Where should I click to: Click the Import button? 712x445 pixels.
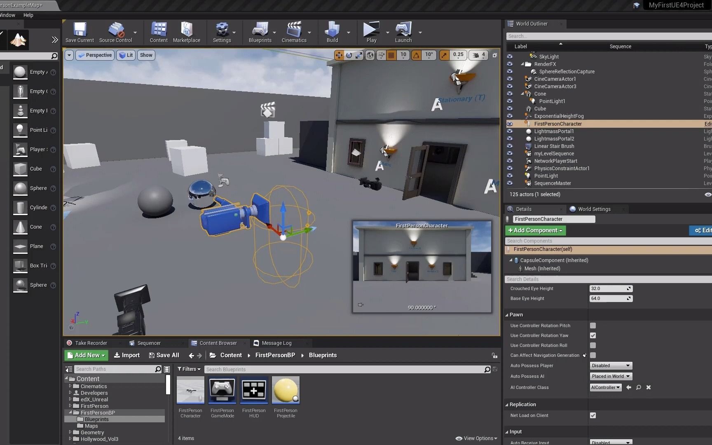(127, 355)
